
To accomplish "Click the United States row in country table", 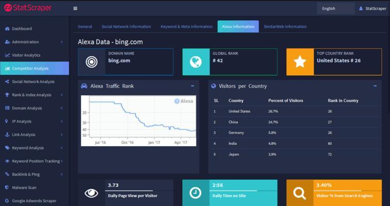I will (295, 111).
